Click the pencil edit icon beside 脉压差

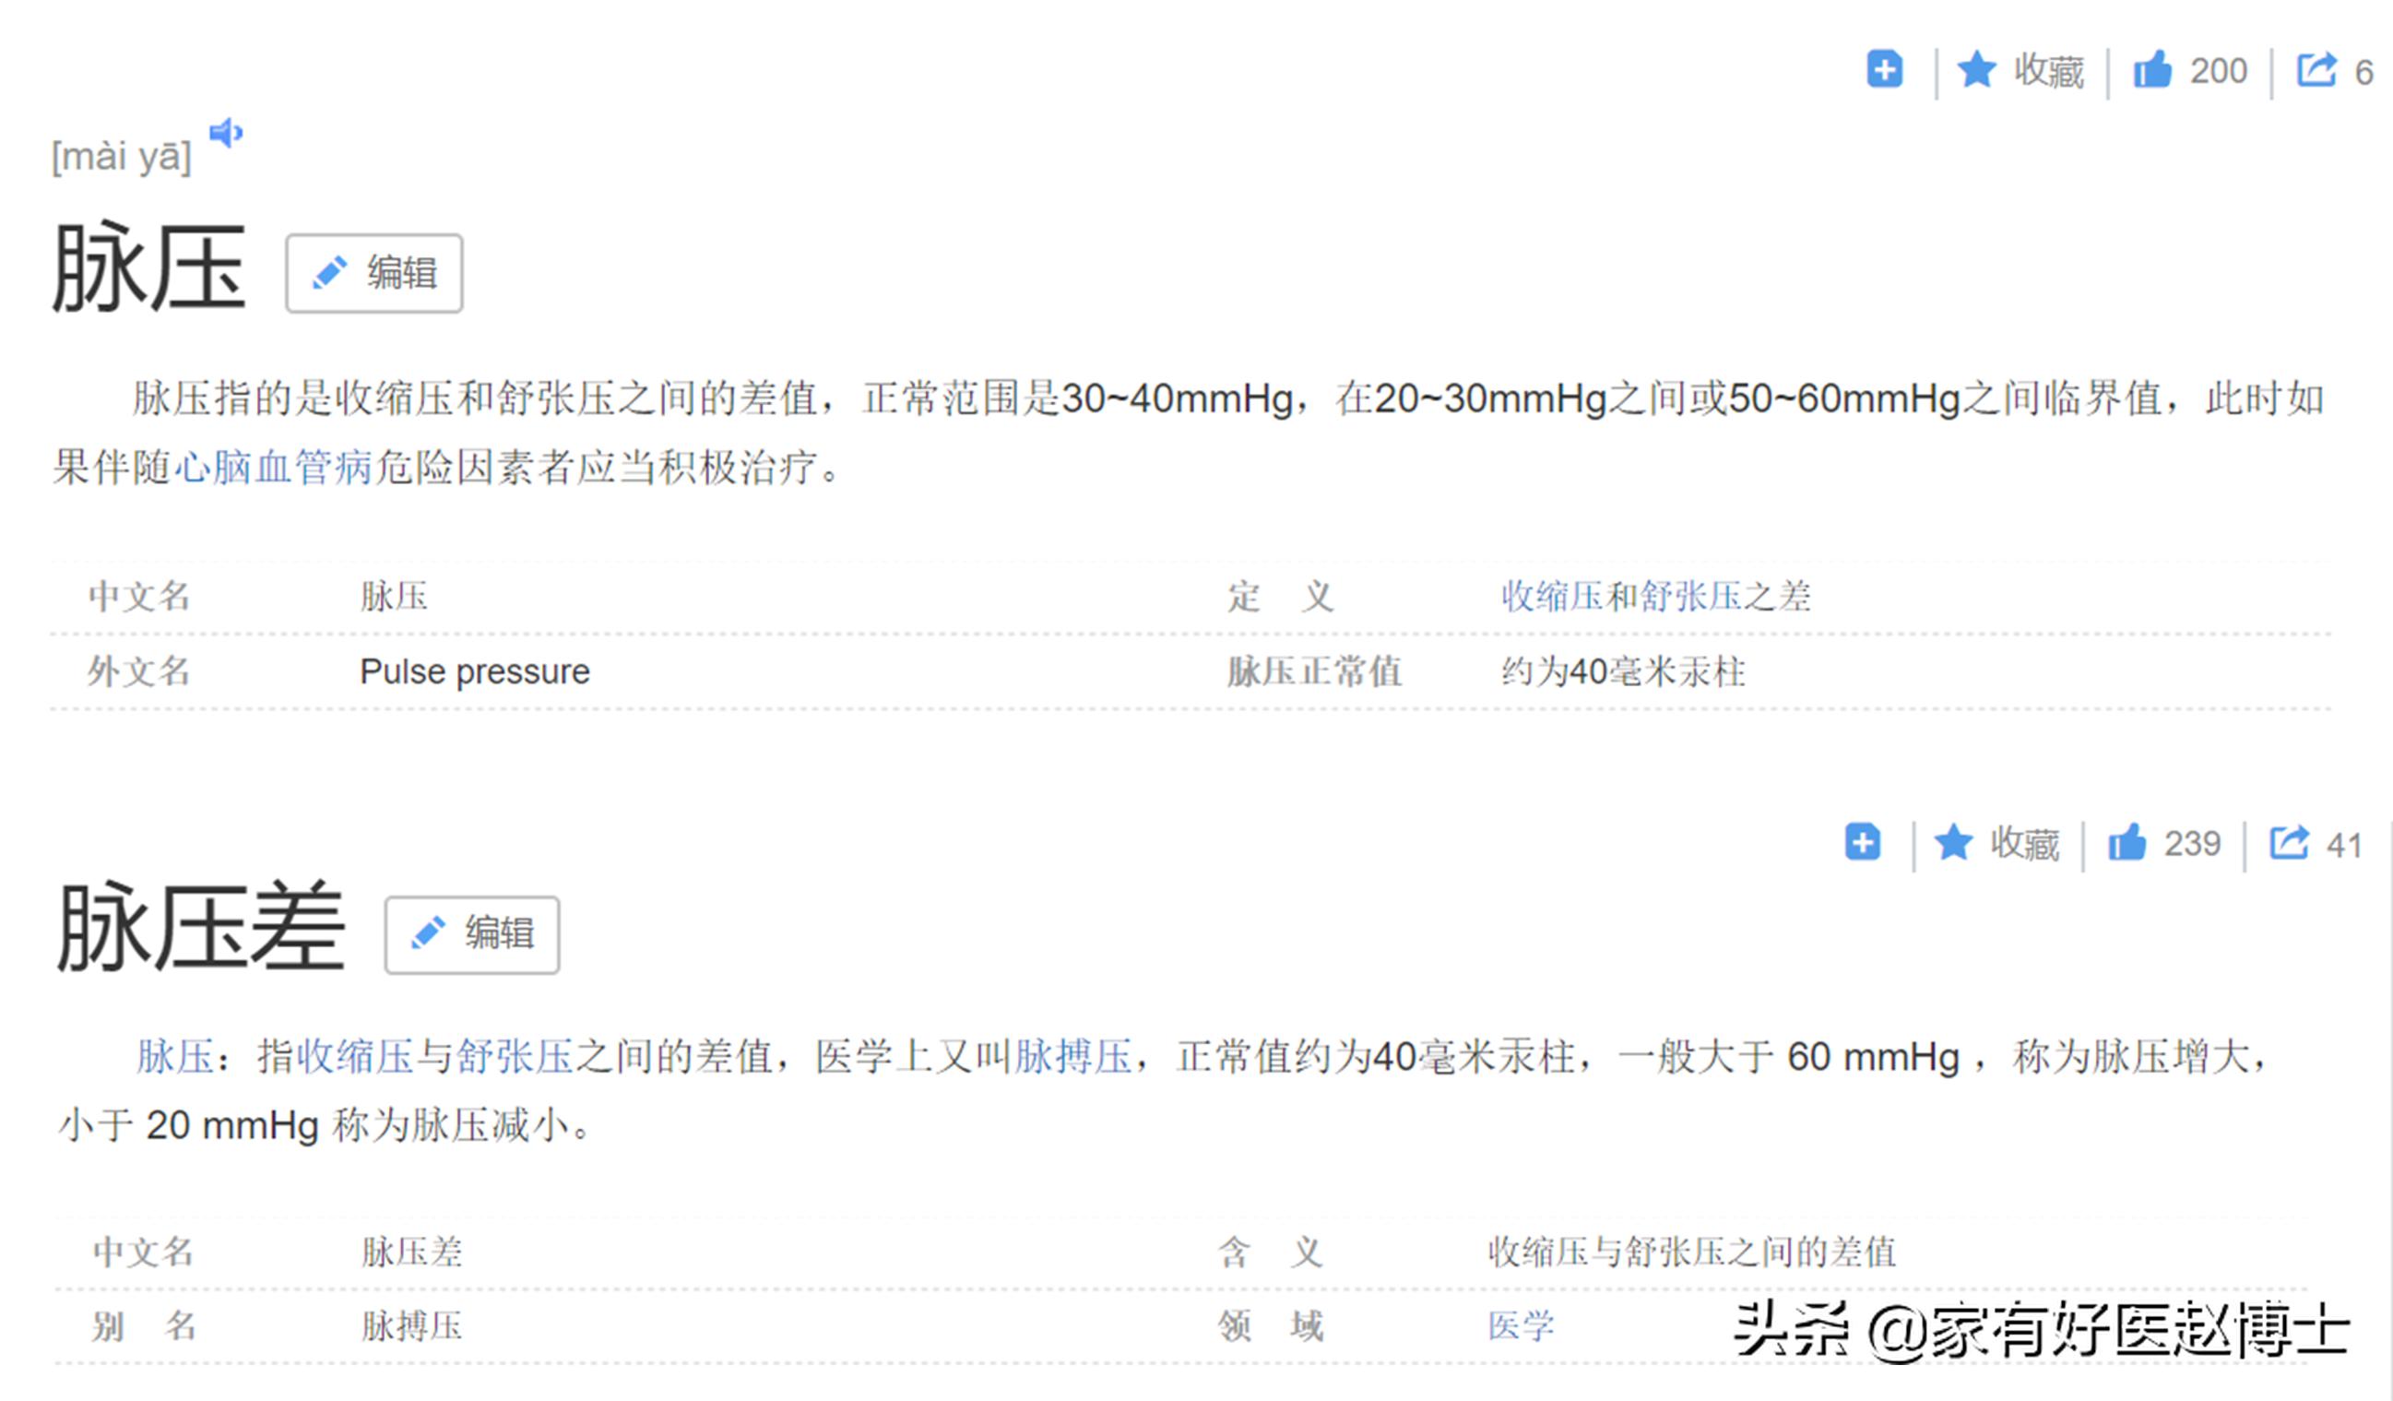point(429,933)
